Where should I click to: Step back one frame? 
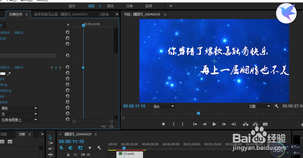[205, 124]
